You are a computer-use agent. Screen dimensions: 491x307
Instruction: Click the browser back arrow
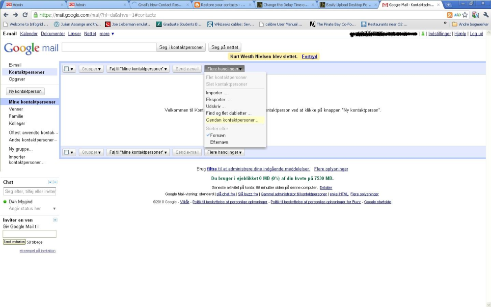point(6,15)
